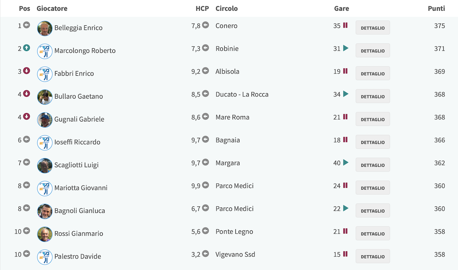
Task: Click the red pause icon beside Palestro Davide's 15 gare
Action: [x=345, y=254]
